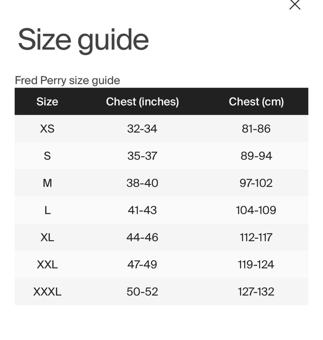Viewport: 323px width, 340px height.
Task: Click the M size row label
Action: [47, 183]
